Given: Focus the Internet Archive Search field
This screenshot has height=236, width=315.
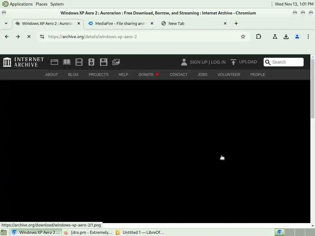Looking at the screenshot, I should point(283,62).
